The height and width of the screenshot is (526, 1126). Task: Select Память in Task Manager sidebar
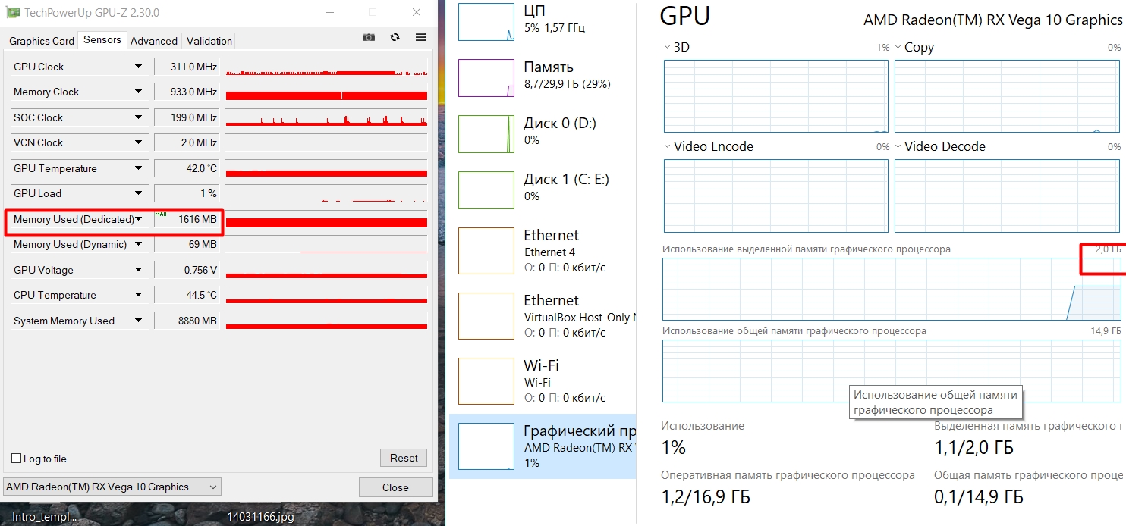(543, 78)
